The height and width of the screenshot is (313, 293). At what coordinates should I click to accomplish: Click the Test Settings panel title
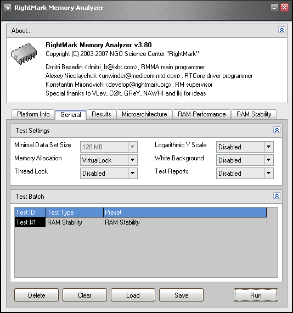(33, 131)
